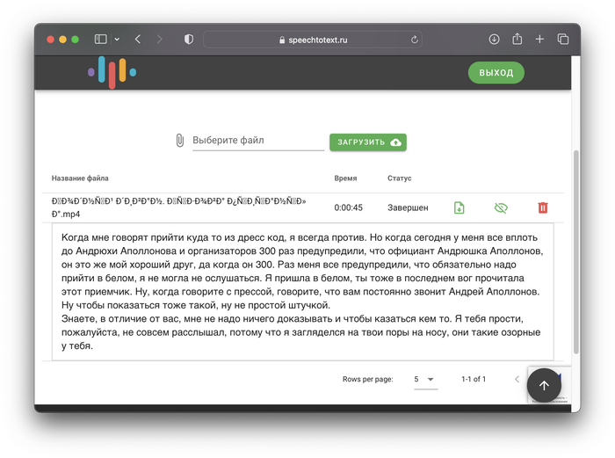This screenshot has width=615, height=458.
Task: Click the 0:00:45 duration cell
Action: [x=348, y=207]
